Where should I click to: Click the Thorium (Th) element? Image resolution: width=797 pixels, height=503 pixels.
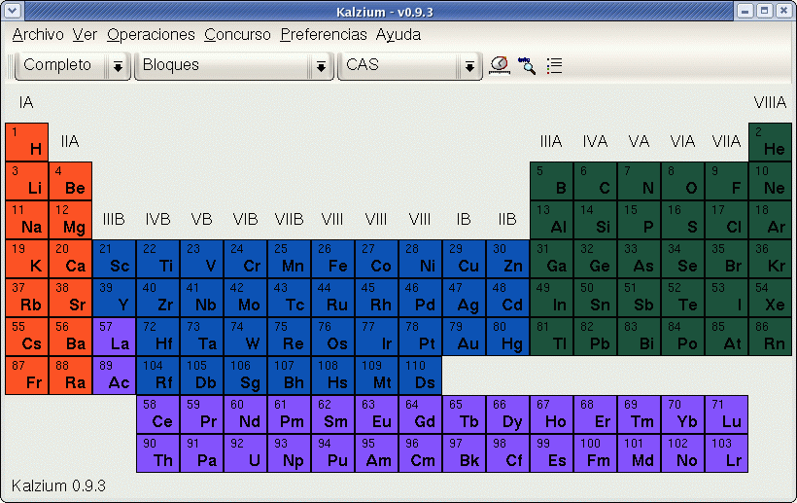(158, 453)
